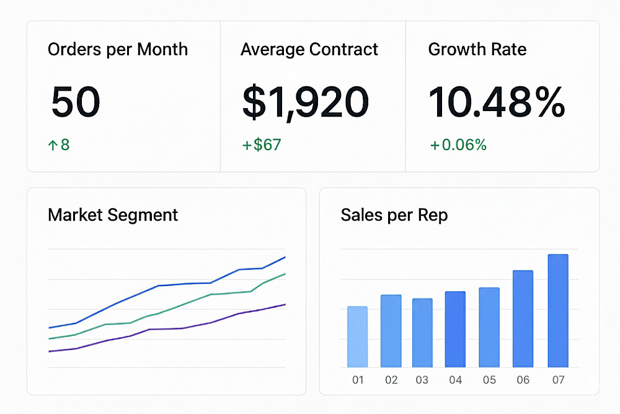Click the Sales per Rep title
The height and width of the screenshot is (414, 620).
[x=394, y=215]
